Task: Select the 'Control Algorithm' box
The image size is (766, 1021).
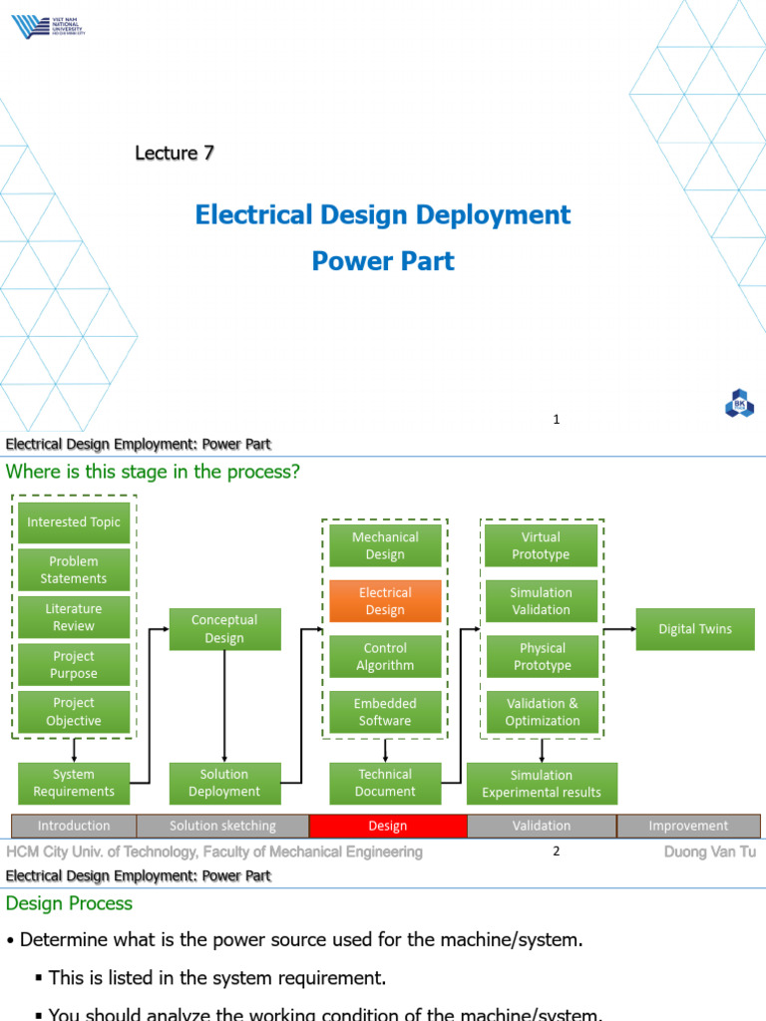Action: [385, 656]
